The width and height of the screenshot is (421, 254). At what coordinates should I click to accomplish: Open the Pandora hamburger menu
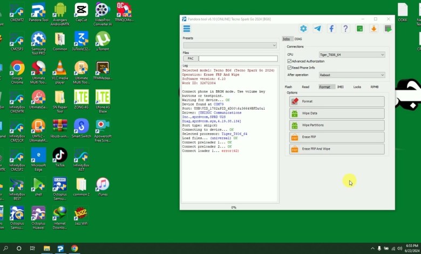pos(187,29)
